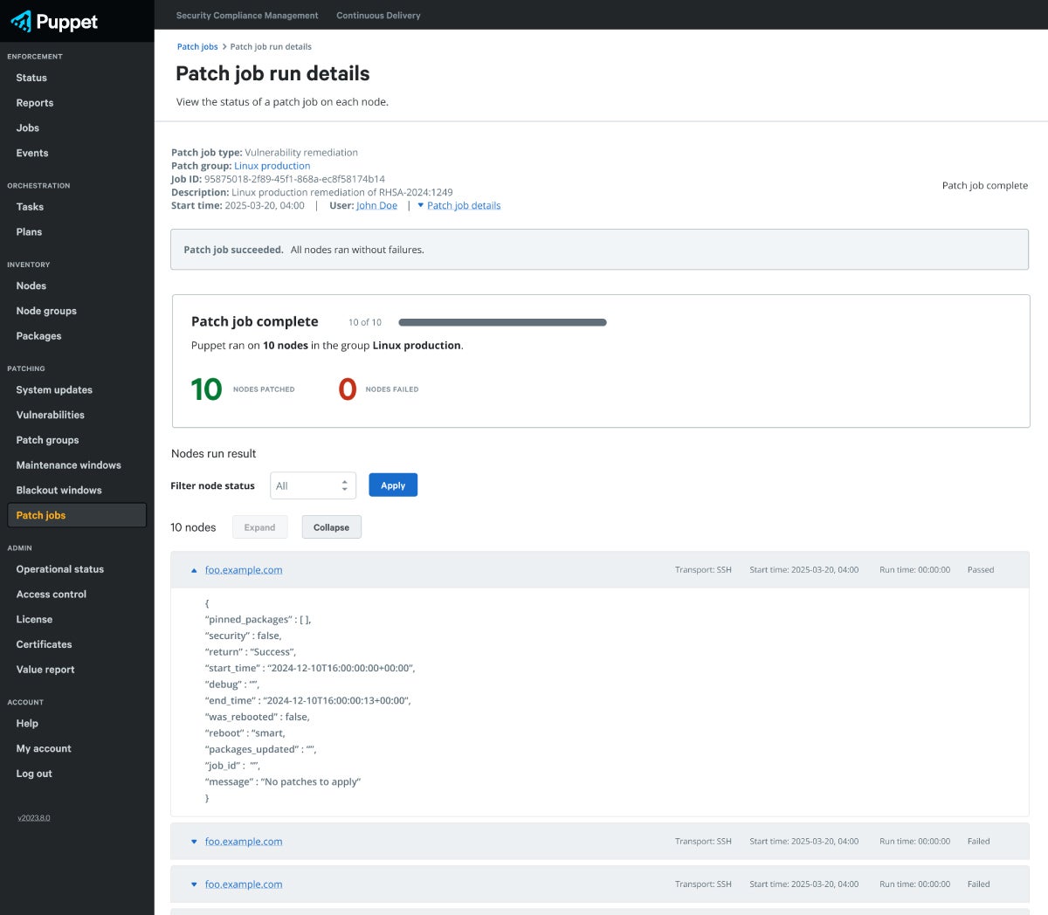Click the Puppet logo in the sidebar

pyautogui.click(x=54, y=22)
